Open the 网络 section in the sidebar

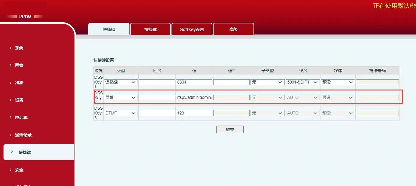click(x=19, y=65)
